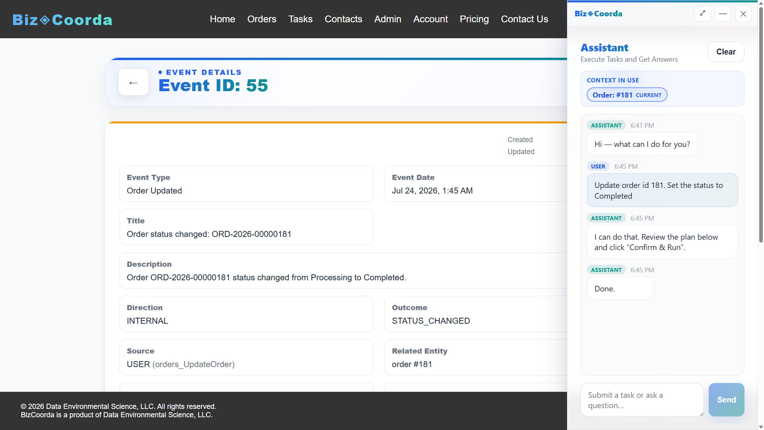The image size is (764, 430).
Task: Click the outcome value STATUS_CHANGED
Action: [x=431, y=321]
